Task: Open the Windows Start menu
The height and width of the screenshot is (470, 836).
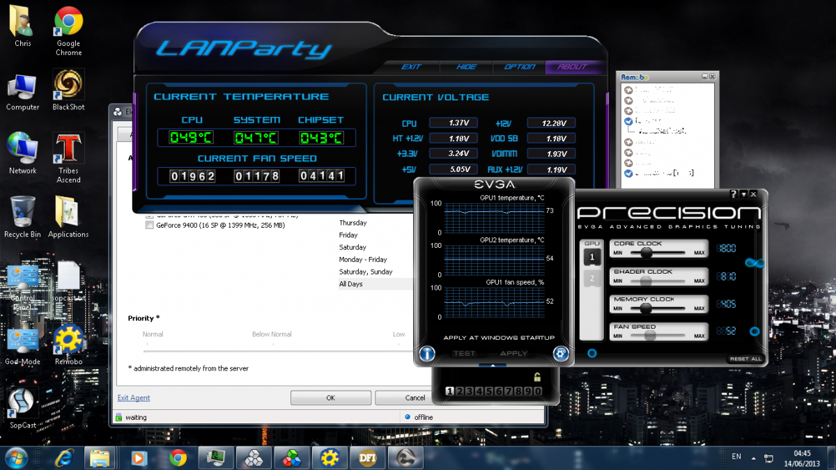Action: pyautogui.click(x=15, y=457)
